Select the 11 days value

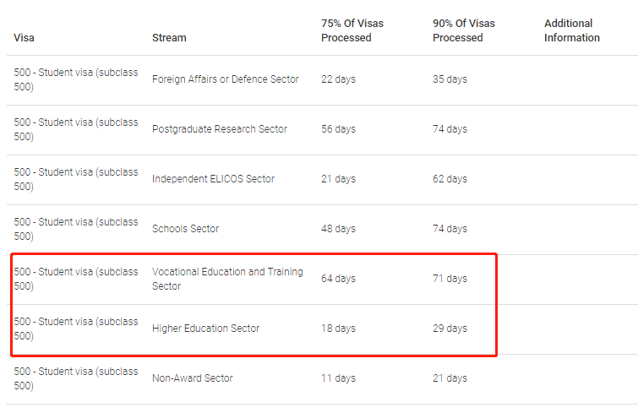pos(339,378)
